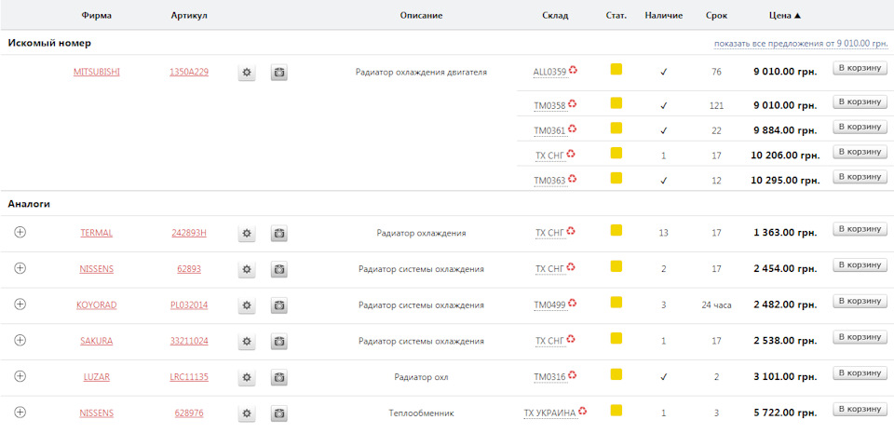Expand offers for NISSENS 628976 row
894x433 pixels.
click(20, 413)
